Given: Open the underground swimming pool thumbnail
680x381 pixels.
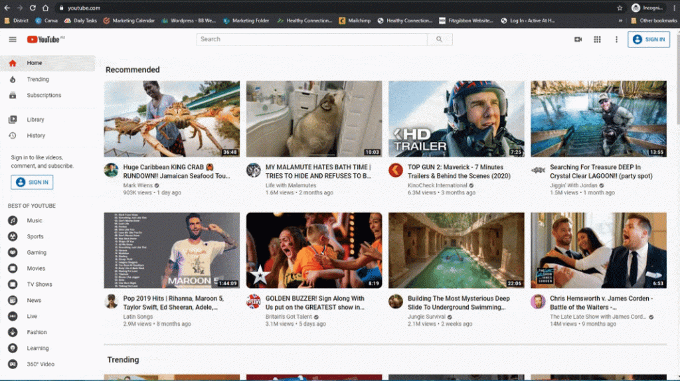Looking at the screenshot, I should tap(456, 250).
